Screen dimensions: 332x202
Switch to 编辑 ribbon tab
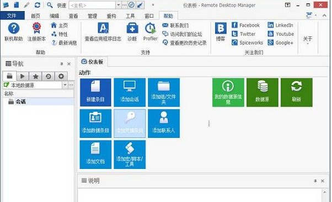pos(55,16)
